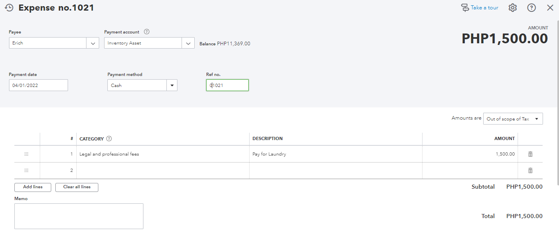This screenshot has width=559, height=234.
Task: Open the Payment account dropdown
Action: pyautogui.click(x=188, y=43)
